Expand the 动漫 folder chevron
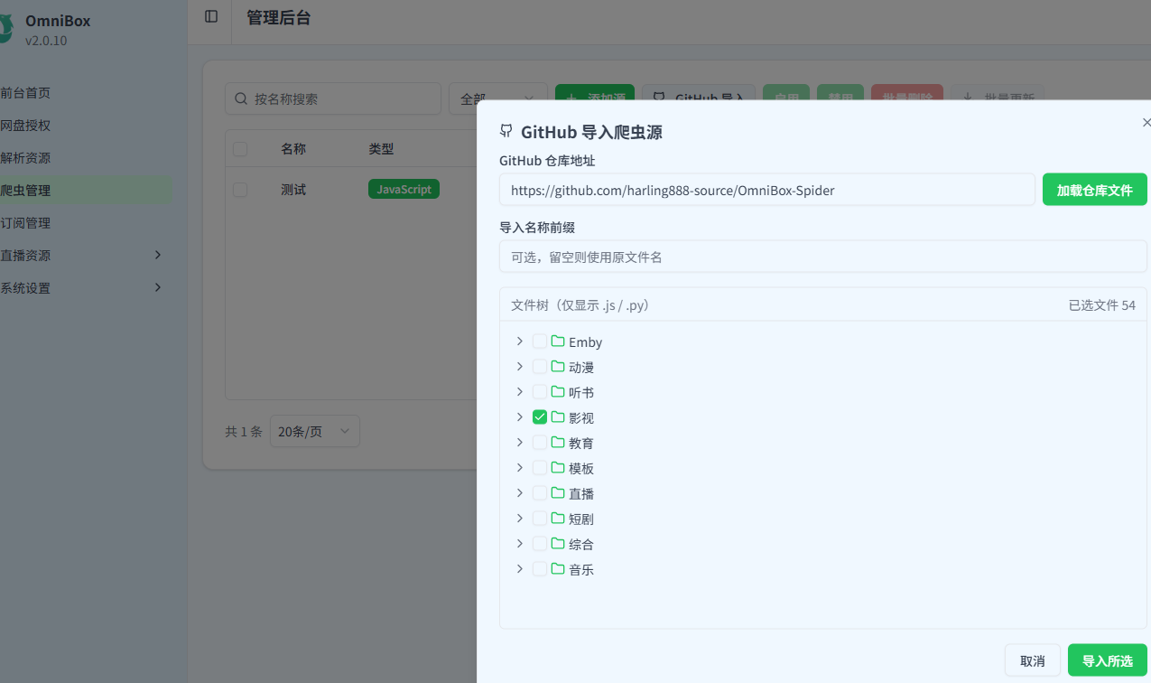Screen dimensions: 1151x683 tap(519, 367)
